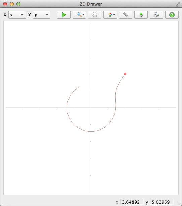Open the zoom tool dropdown arrow
182x206 pixels.
pyautogui.click(x=83, y=15)
